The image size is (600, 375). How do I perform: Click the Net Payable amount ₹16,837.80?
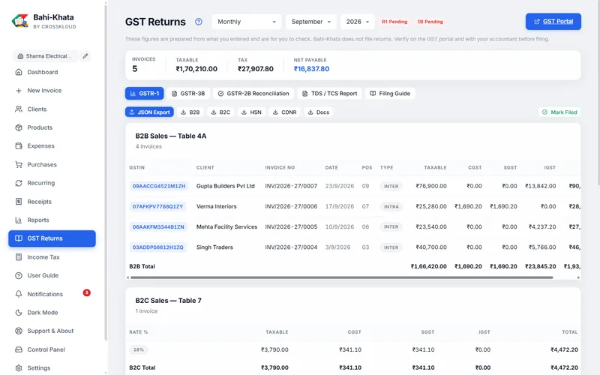(x=311, y=69)
